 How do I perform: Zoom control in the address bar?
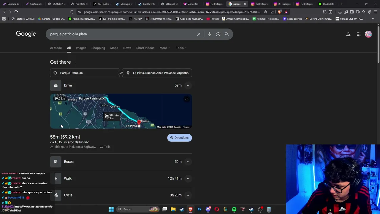click(265, 12)
